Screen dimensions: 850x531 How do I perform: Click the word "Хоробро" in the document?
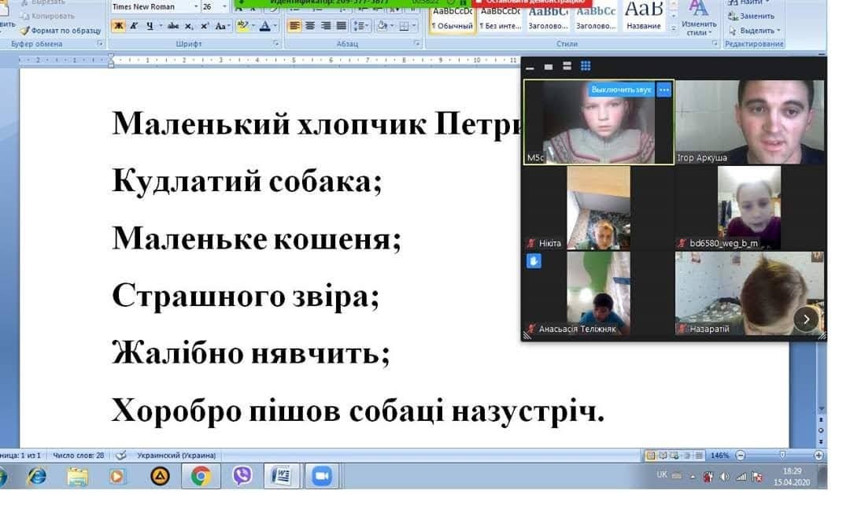(177, 410)
